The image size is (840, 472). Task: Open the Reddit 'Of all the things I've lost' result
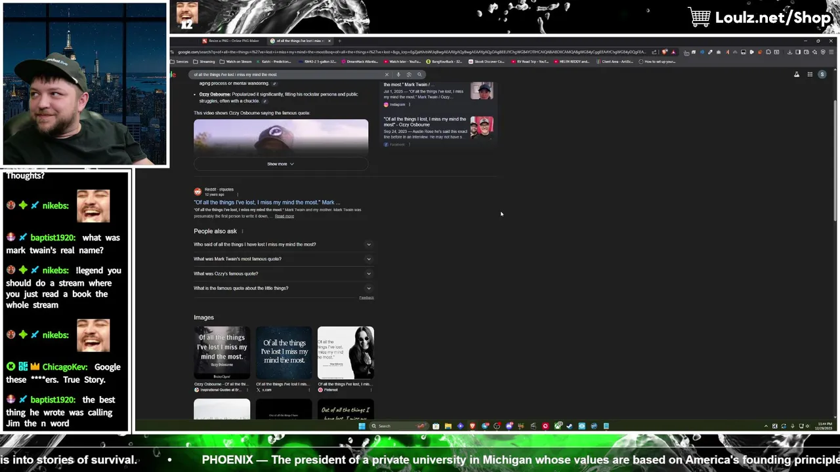coord(266,203)
